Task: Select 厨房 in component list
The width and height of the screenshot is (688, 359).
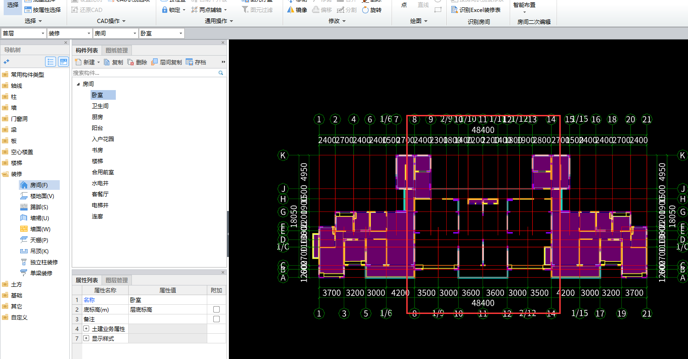Action: (x=97, y=117)
